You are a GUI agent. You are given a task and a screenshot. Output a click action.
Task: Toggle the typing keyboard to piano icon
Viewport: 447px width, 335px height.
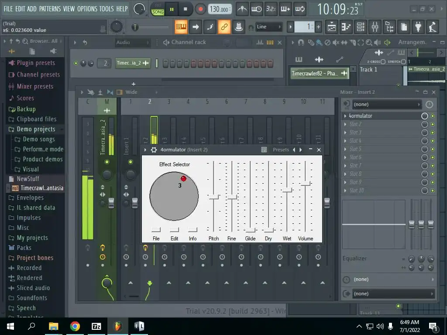point(181,27)
